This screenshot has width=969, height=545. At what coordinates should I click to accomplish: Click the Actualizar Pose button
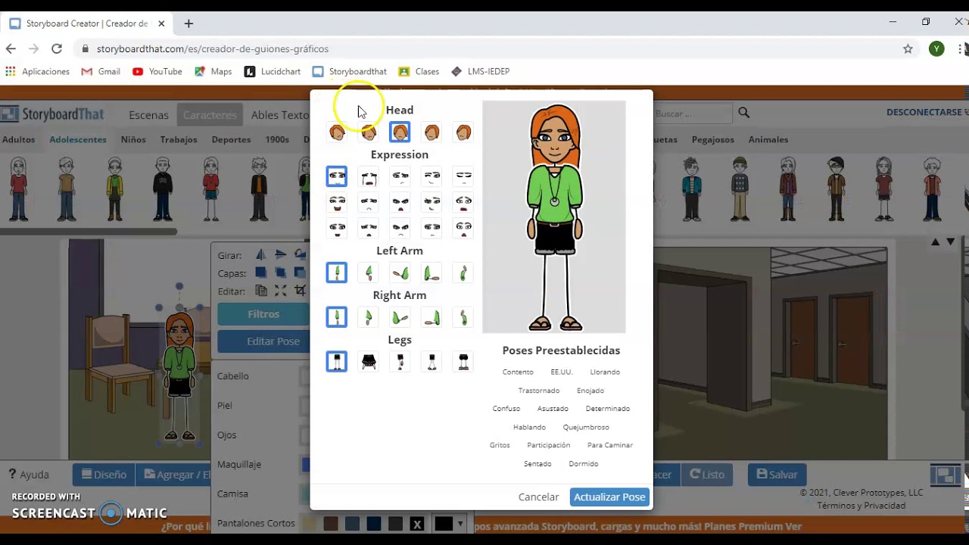tap(609, 497)
